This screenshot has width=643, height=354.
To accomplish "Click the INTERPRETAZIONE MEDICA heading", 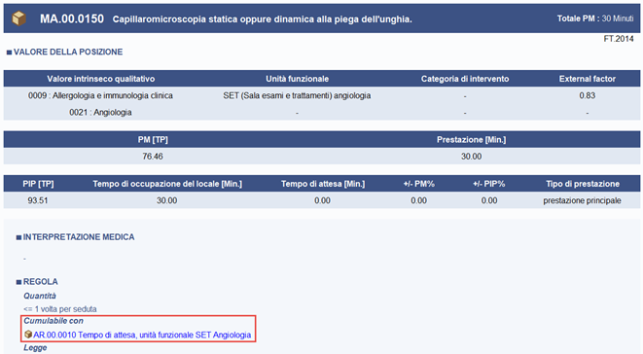I will click(79, 237).
